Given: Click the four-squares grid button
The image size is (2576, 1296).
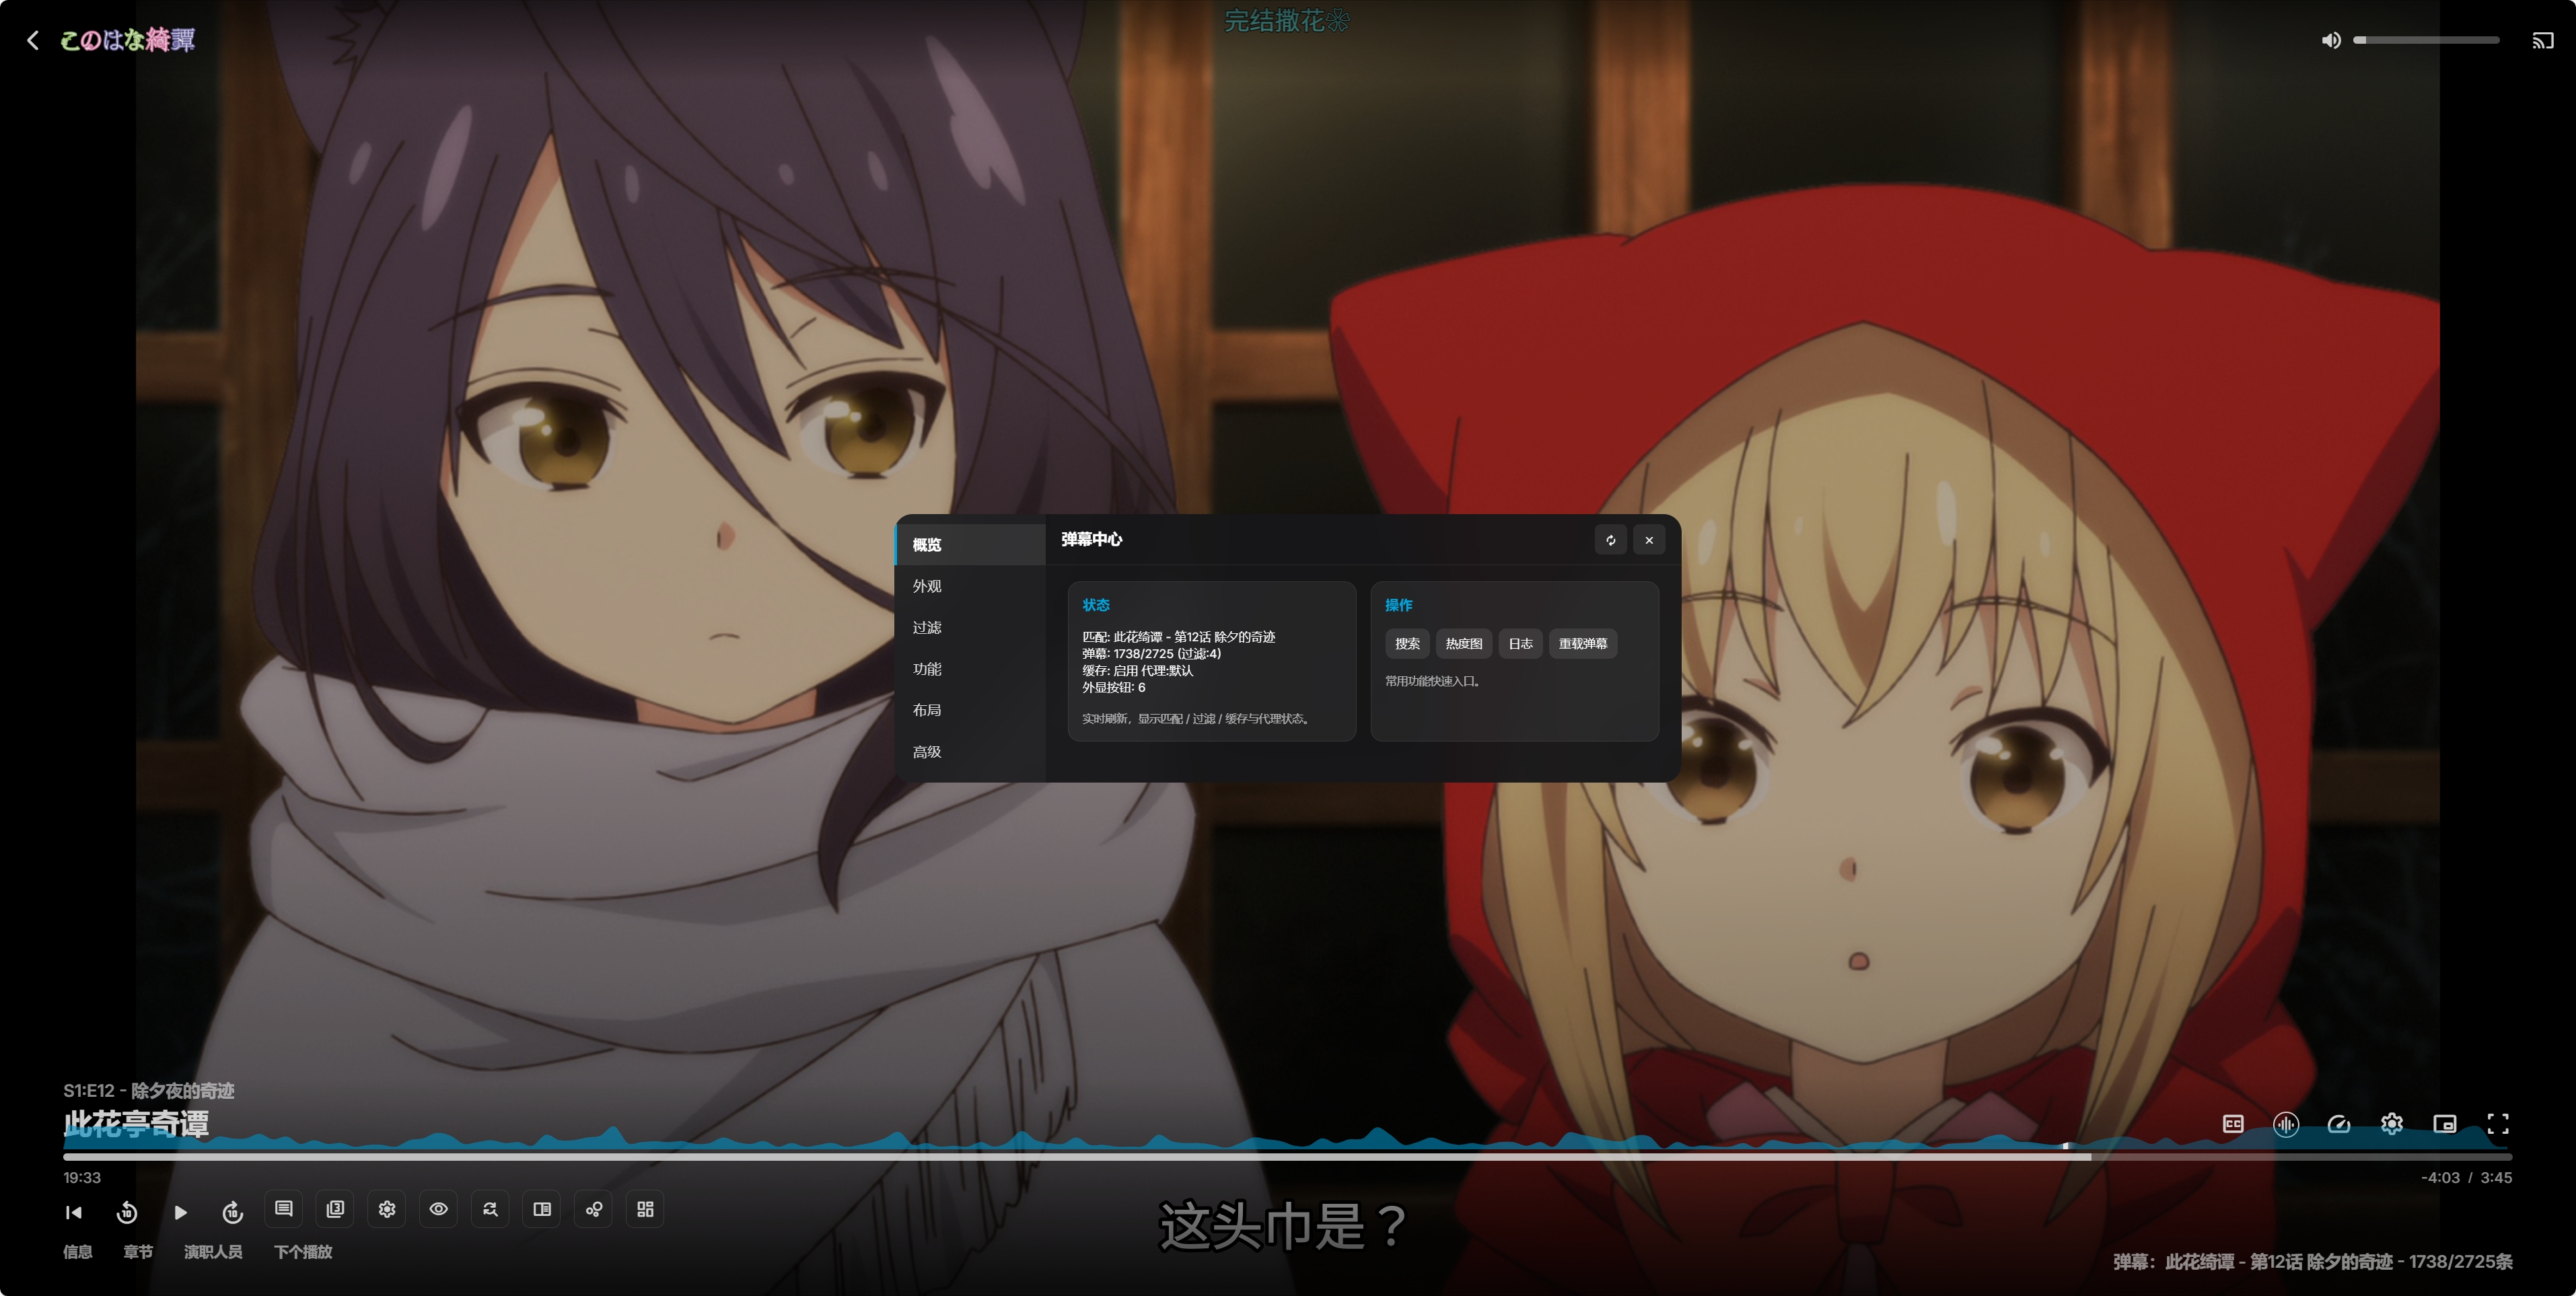Looking at the screenshot, I should tap(645, 1209).
